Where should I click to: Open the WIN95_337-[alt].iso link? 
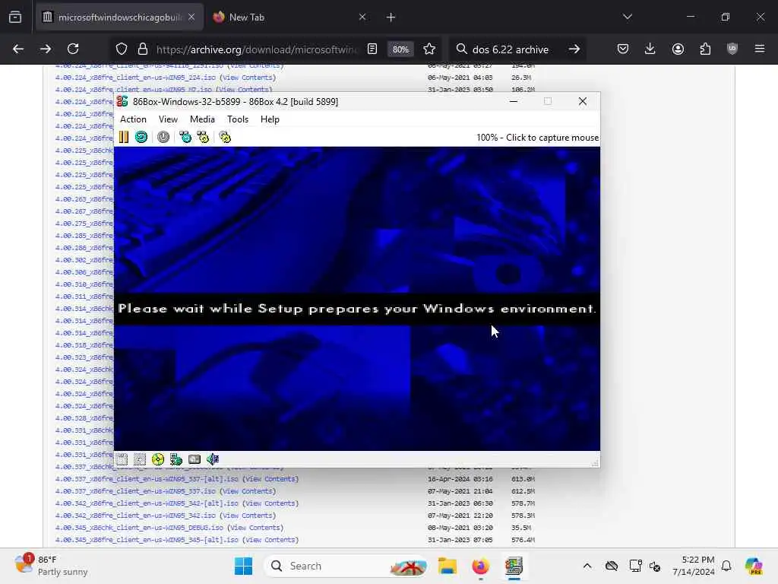(147, 479)
